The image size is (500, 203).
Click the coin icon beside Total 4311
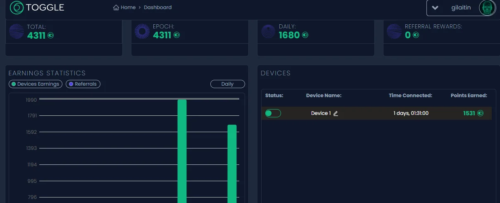pyautogui.click(x=50, y=35)
